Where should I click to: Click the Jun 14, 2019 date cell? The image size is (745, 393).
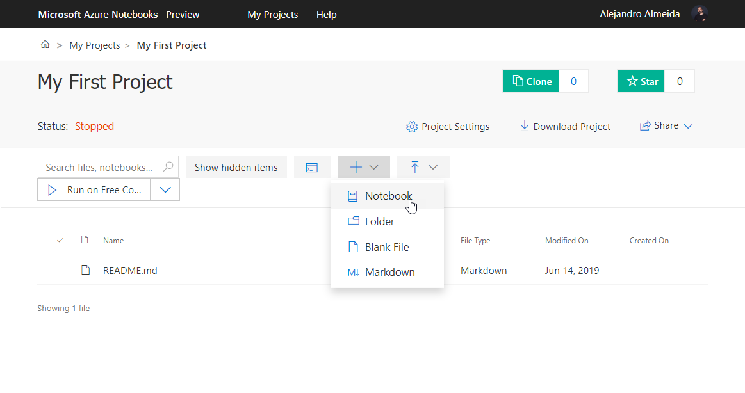click(x=572, y=271)
